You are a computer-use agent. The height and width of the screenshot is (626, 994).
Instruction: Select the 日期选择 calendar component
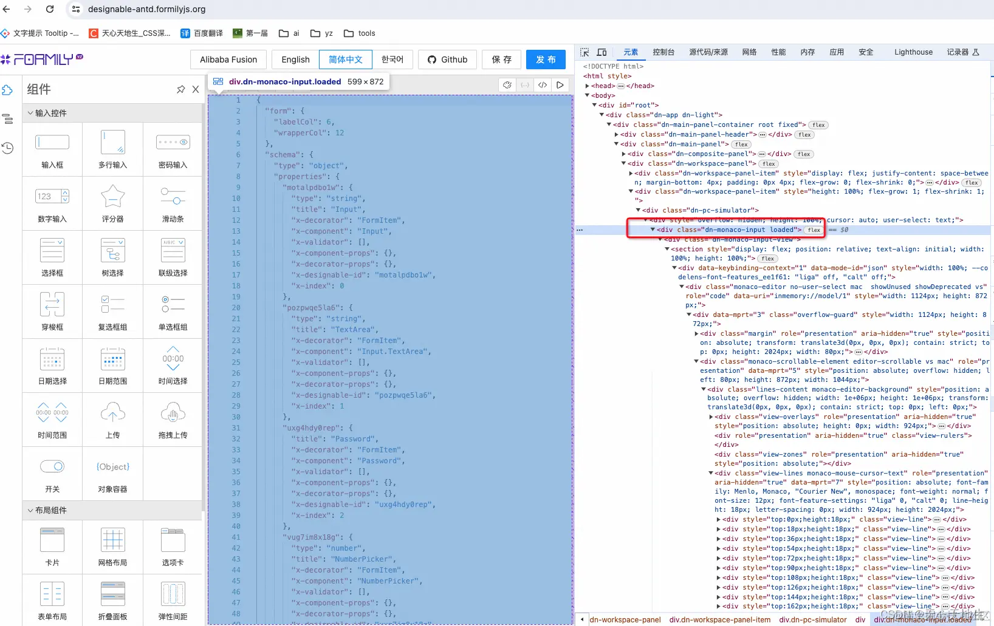[52, 366]
